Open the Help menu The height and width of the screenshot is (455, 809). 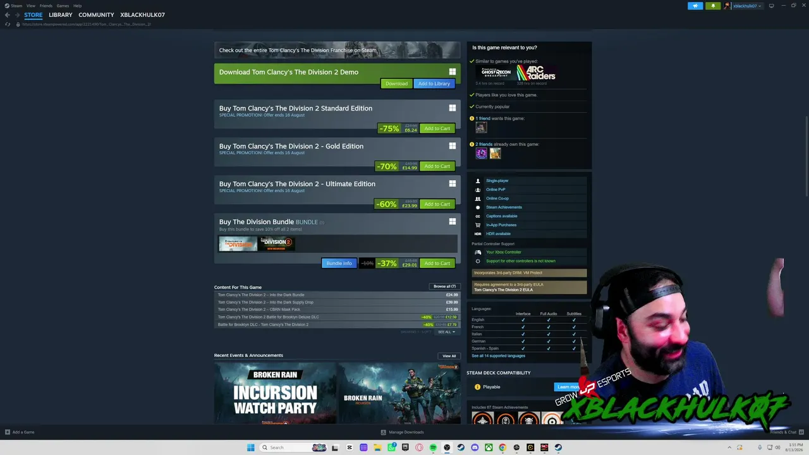point(77,6)
